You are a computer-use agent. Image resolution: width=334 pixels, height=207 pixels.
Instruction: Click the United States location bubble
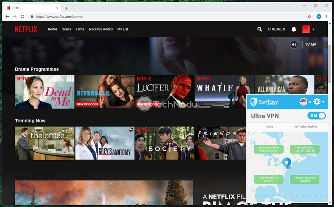(269, 149)
